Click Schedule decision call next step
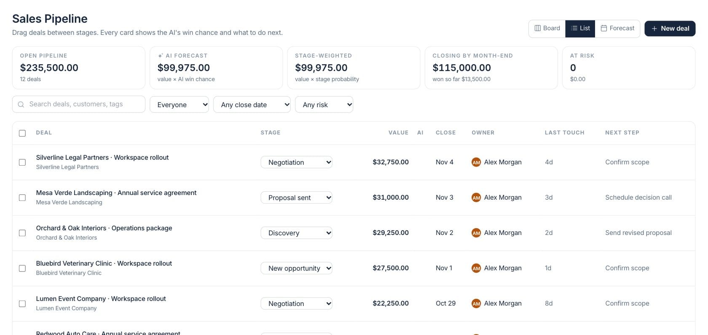 tap(638, 198)
